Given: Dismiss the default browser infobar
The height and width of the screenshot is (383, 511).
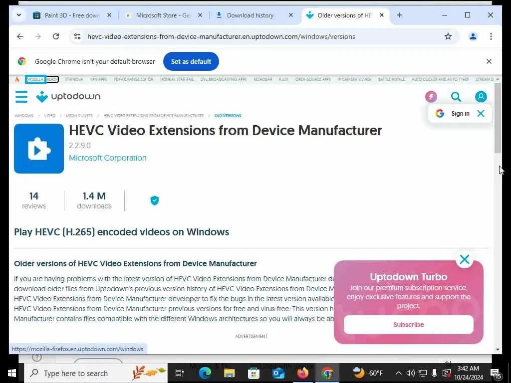Looking at the screenshot, I should [489, 61].
